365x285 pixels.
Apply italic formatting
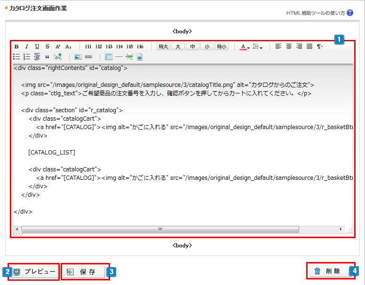tap(26, 46)
